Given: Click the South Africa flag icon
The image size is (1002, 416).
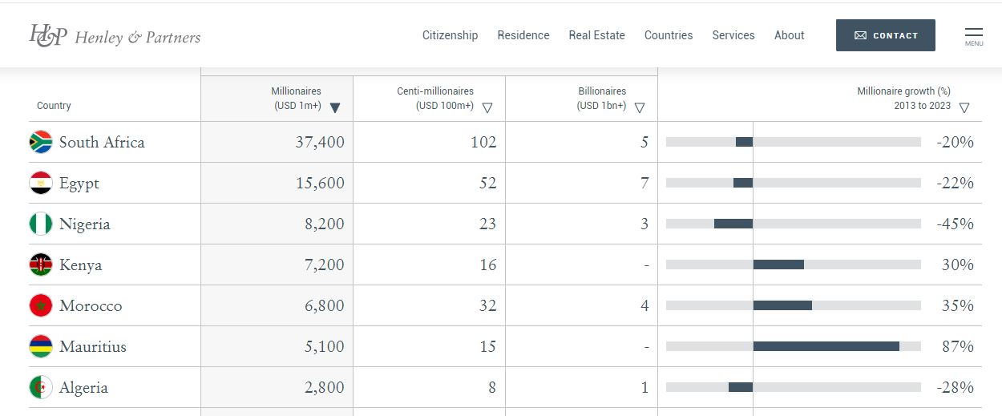Looking at the screenshot, I should point(41,142).
